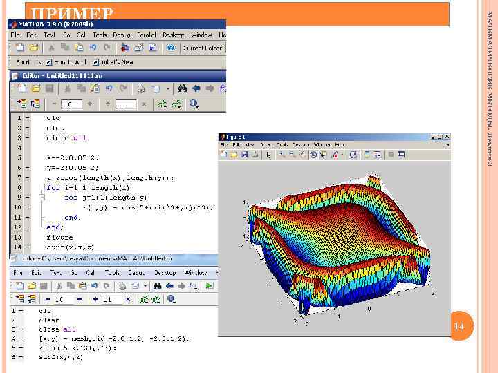Click Paste icon in MATLAB main toolbar
The image size is (498, 373).
pos(79,48)
